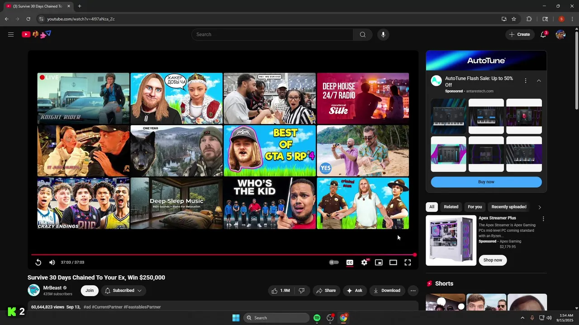Open the Crazy Endings basketball video
The height and width of the screenshot is (325, 579).
[83, 203]
